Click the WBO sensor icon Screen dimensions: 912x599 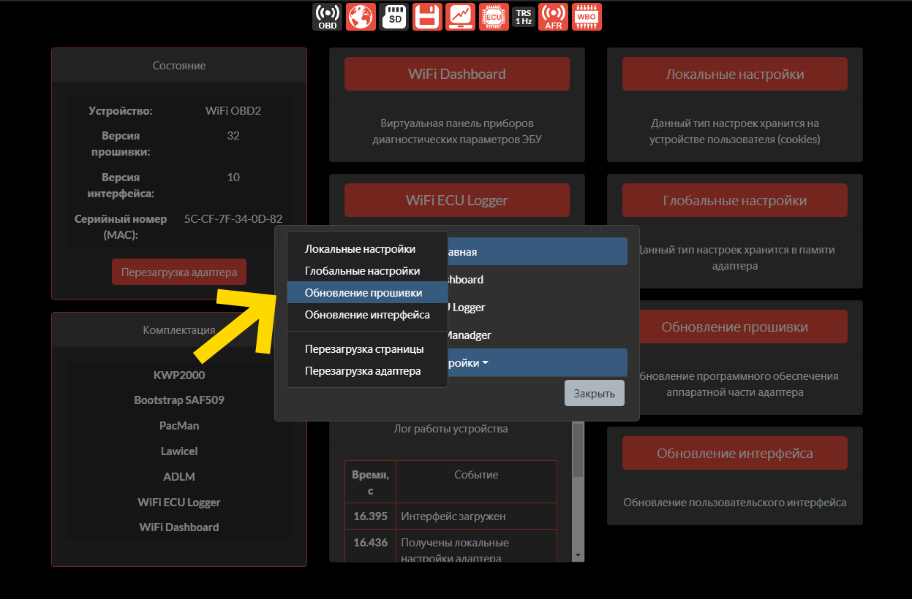(587, 16)
